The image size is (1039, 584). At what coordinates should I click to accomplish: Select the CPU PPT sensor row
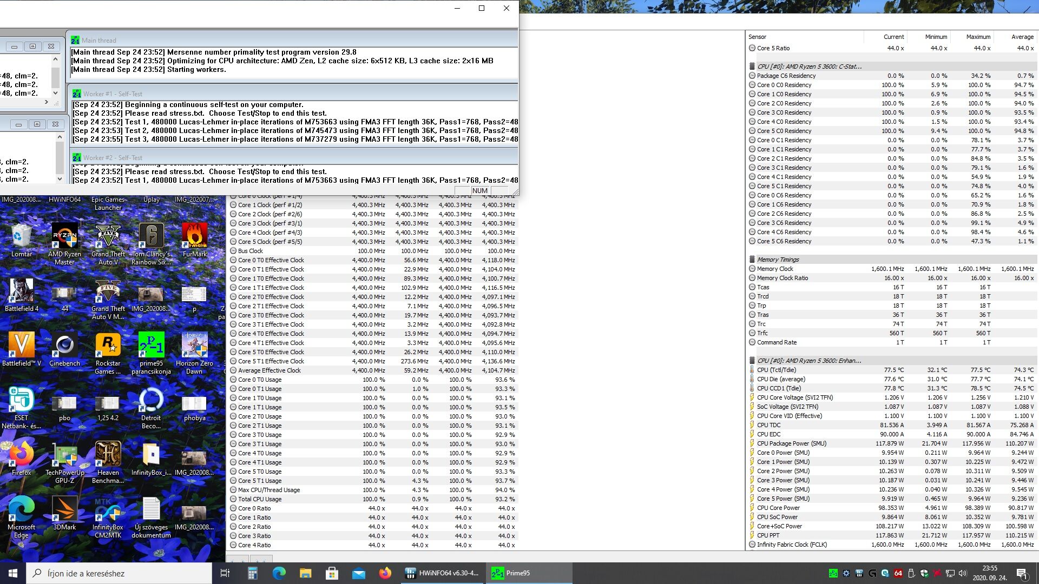(x=891, y=535)
